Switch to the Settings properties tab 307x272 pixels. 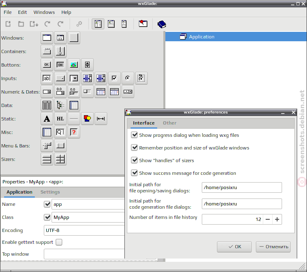point(50,192)
